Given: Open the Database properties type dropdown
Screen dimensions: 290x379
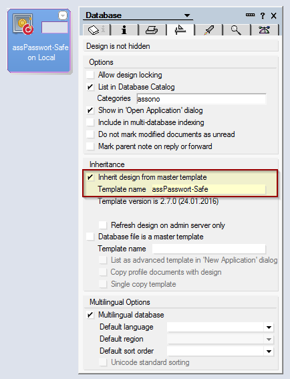Looking at the screenshot, I should pos(187,15).
